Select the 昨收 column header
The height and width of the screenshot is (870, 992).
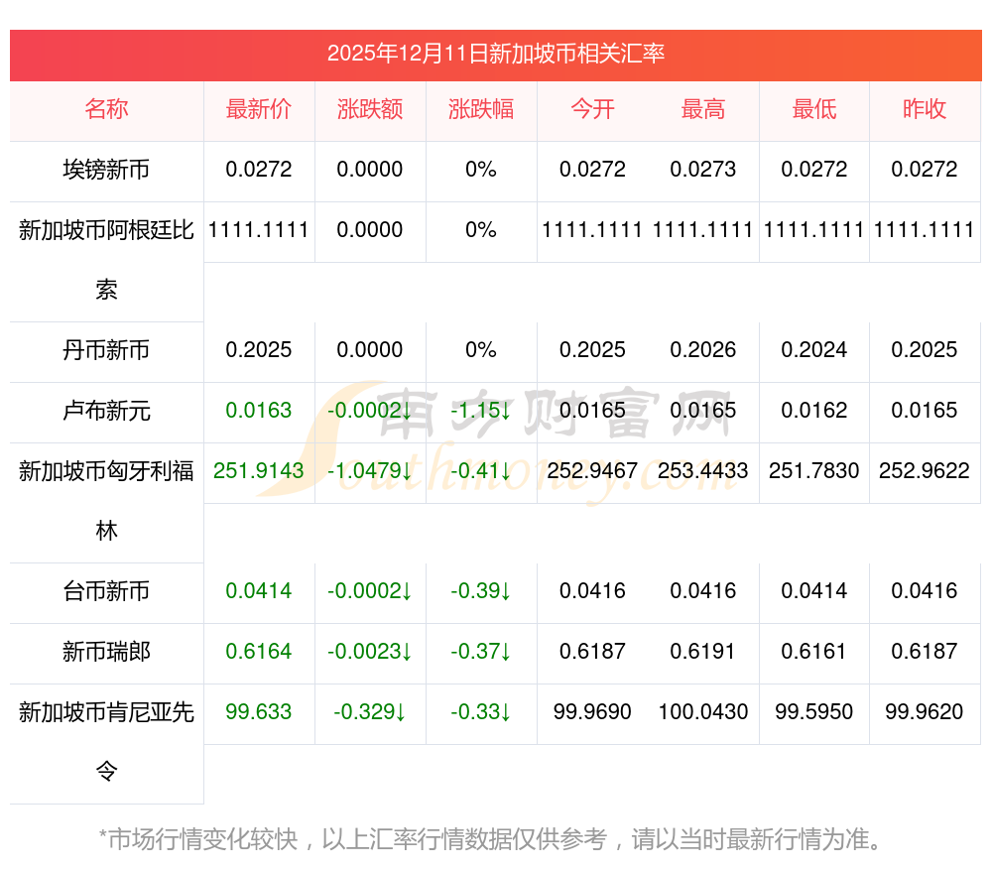coord(925,110)
